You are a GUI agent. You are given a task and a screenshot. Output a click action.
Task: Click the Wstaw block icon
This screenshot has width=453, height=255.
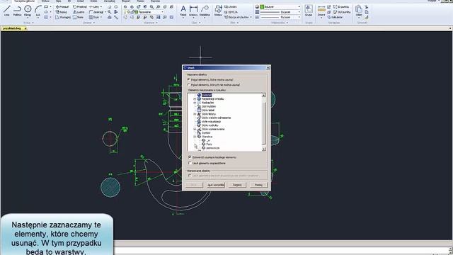219,11
